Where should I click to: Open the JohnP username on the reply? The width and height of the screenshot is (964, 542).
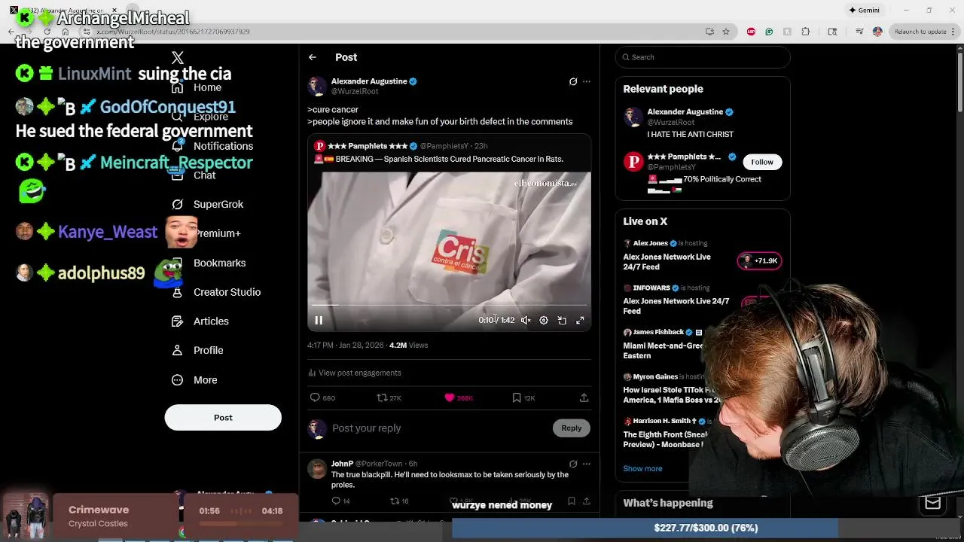(x=342, y=464)
